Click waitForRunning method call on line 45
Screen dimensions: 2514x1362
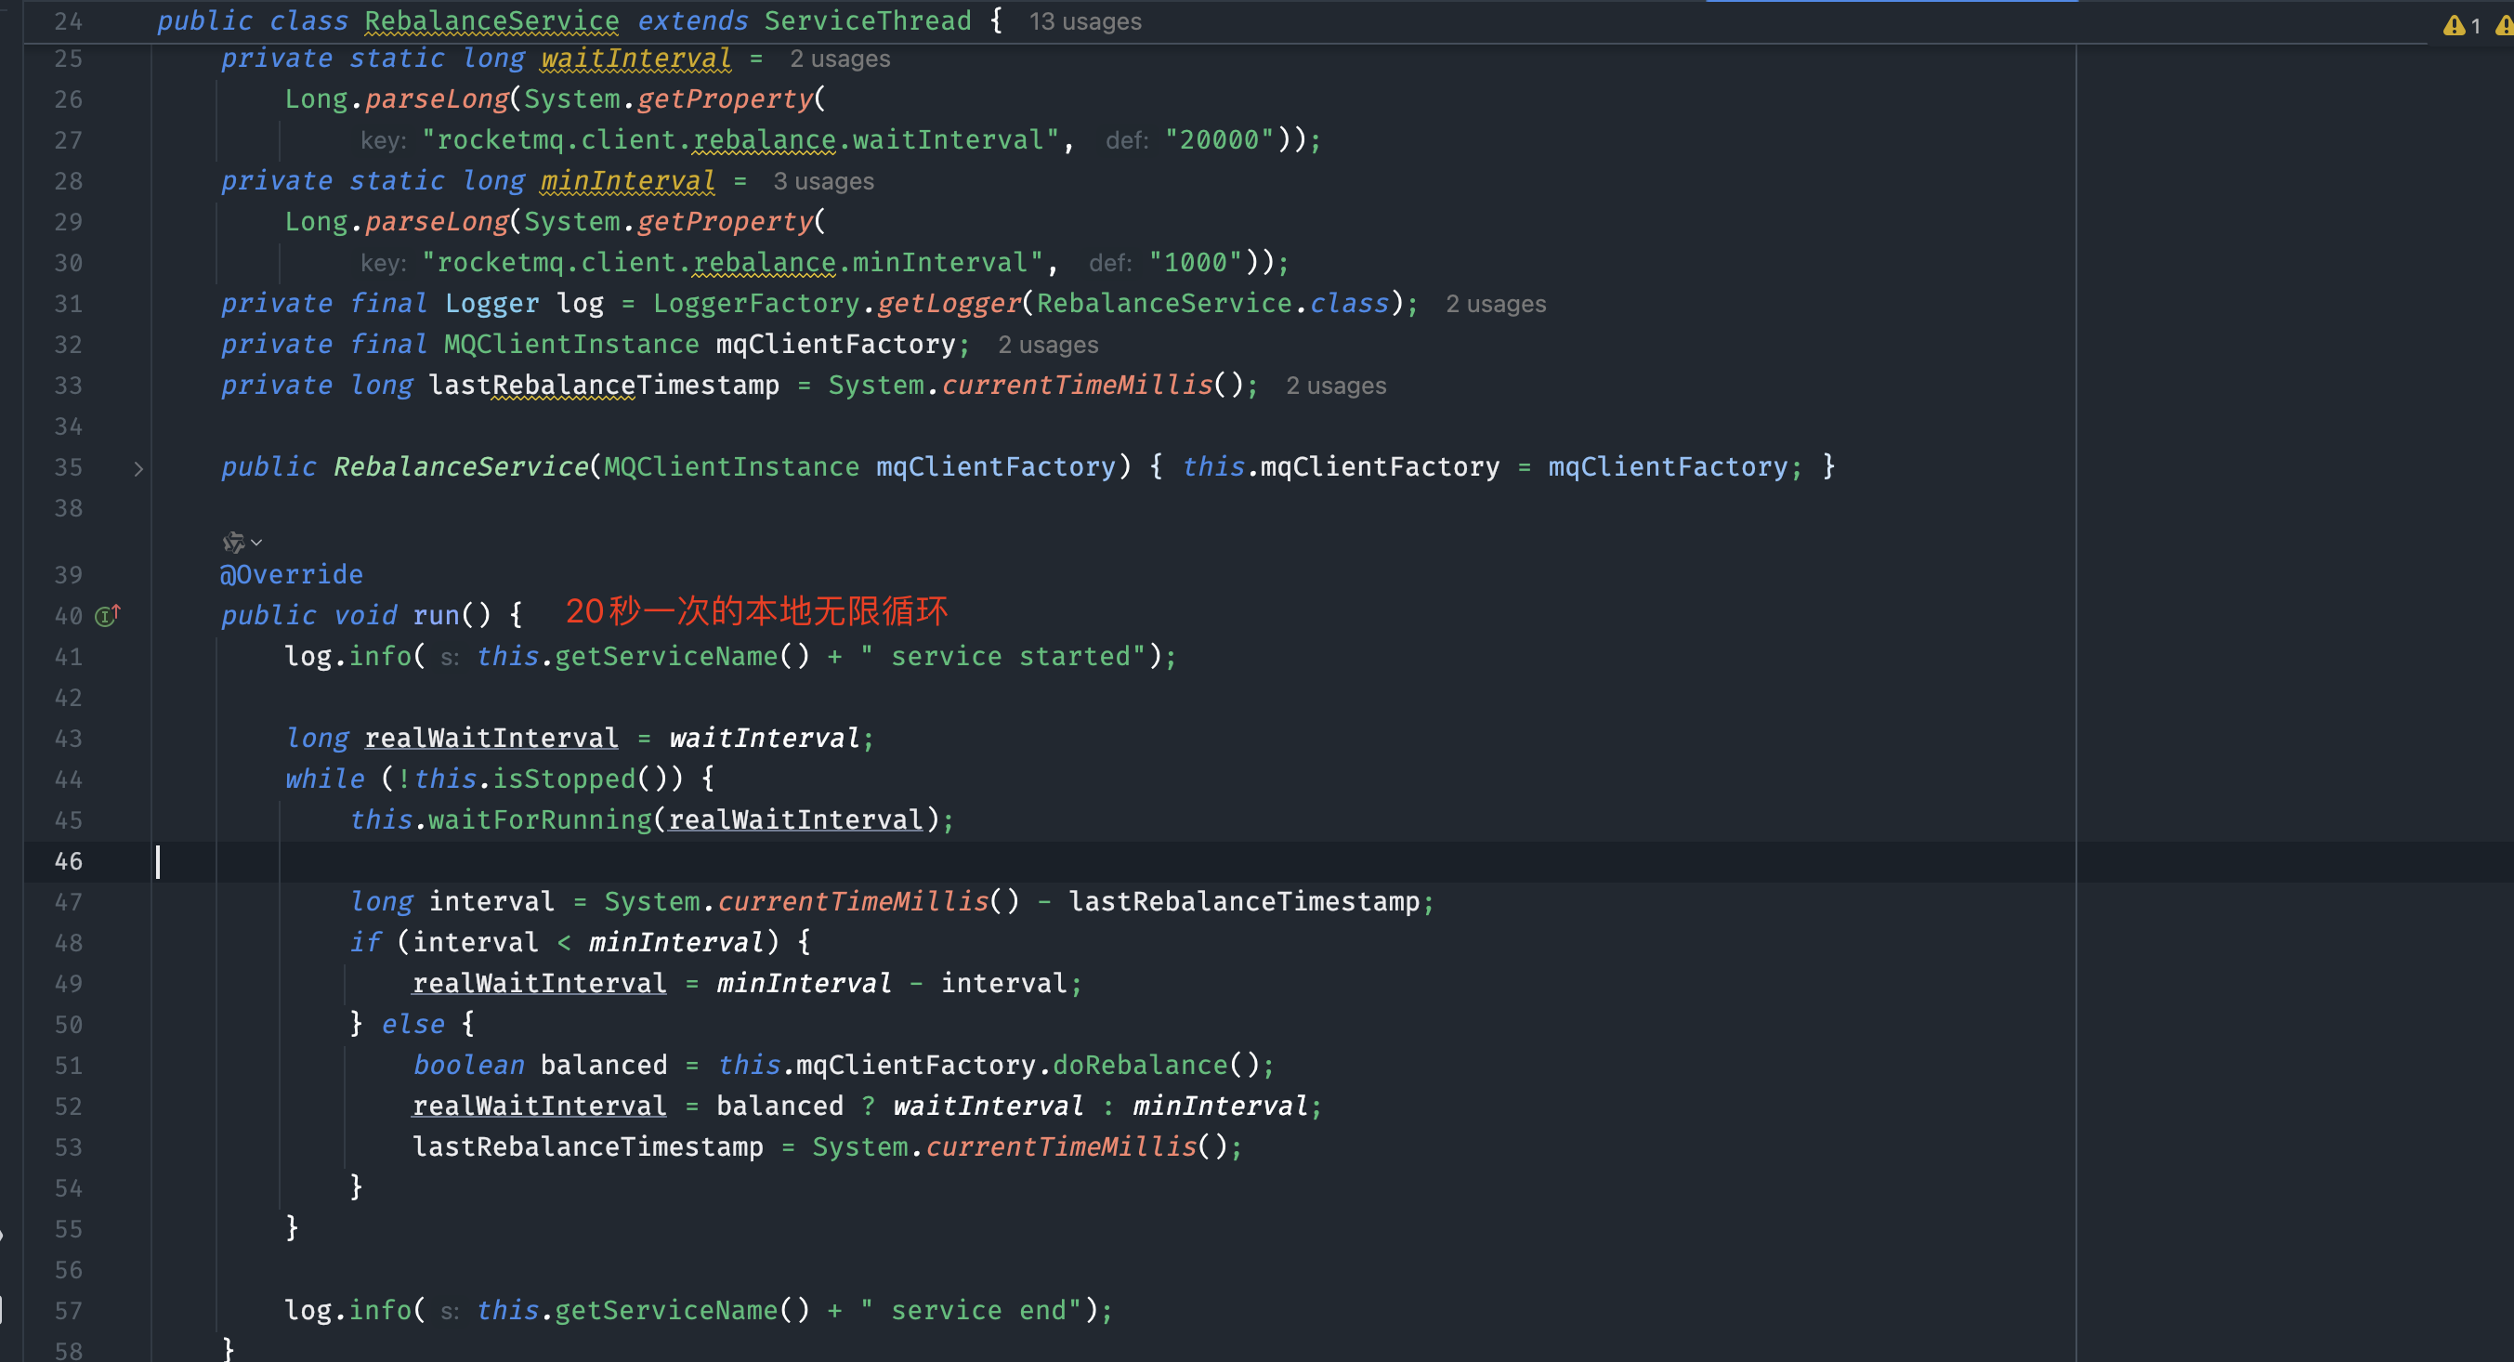pos(541,820)
